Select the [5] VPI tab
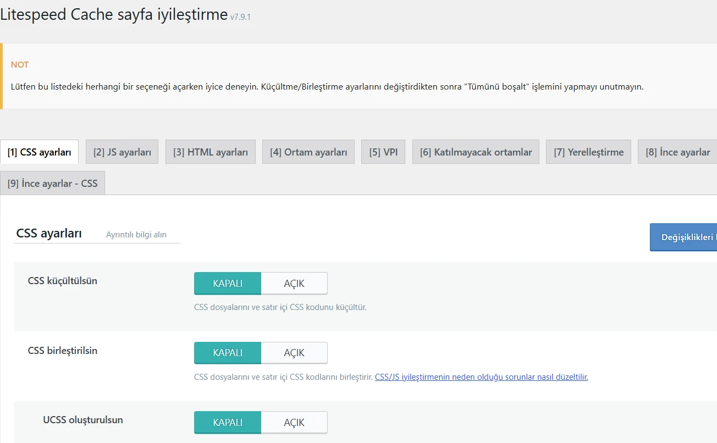The image size is (717, 443). click(x=383, y=152)
